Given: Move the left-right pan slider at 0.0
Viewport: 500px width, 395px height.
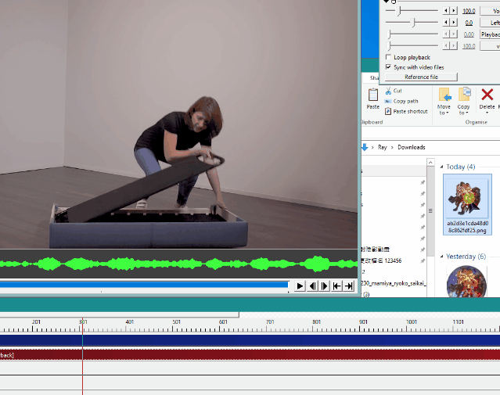Looking at the screenshot, I should (414, 23).
